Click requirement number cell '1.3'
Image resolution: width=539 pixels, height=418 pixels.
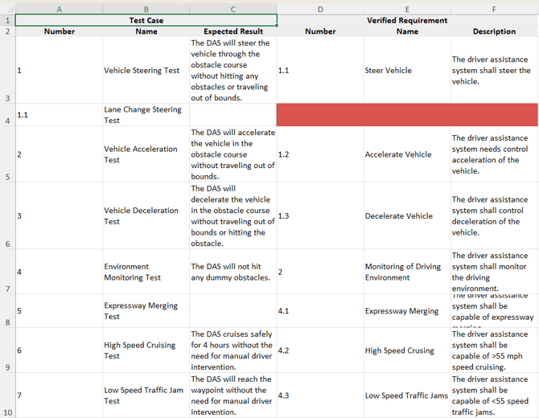[x=320, y=215]
